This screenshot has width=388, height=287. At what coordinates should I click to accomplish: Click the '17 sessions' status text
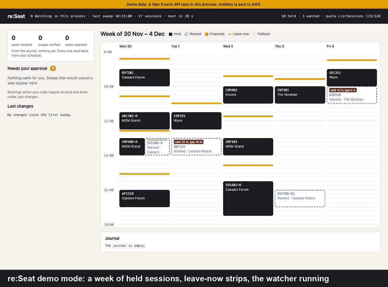[x=150, y=16]
